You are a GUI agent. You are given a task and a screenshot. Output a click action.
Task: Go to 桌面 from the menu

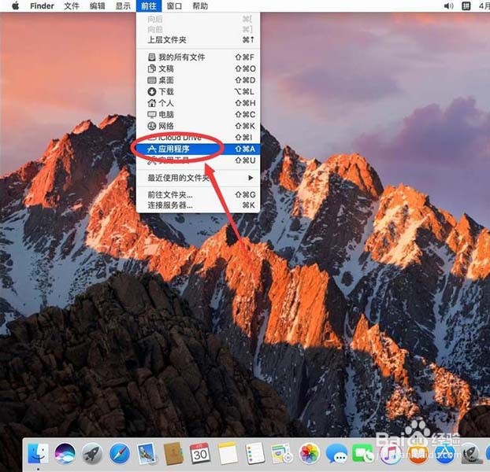198,80
